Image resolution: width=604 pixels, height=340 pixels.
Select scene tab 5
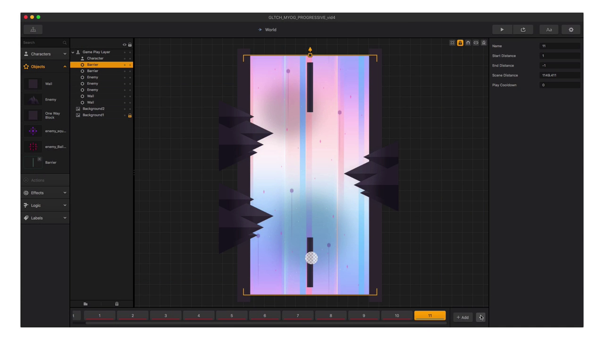coord(232,315)
